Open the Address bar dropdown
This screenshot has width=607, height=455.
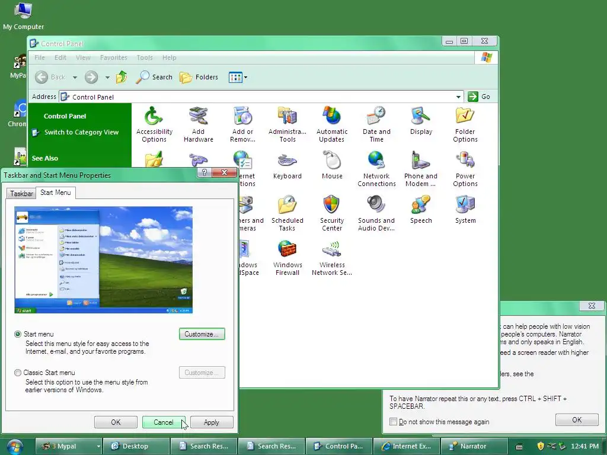tap(458, 97)
